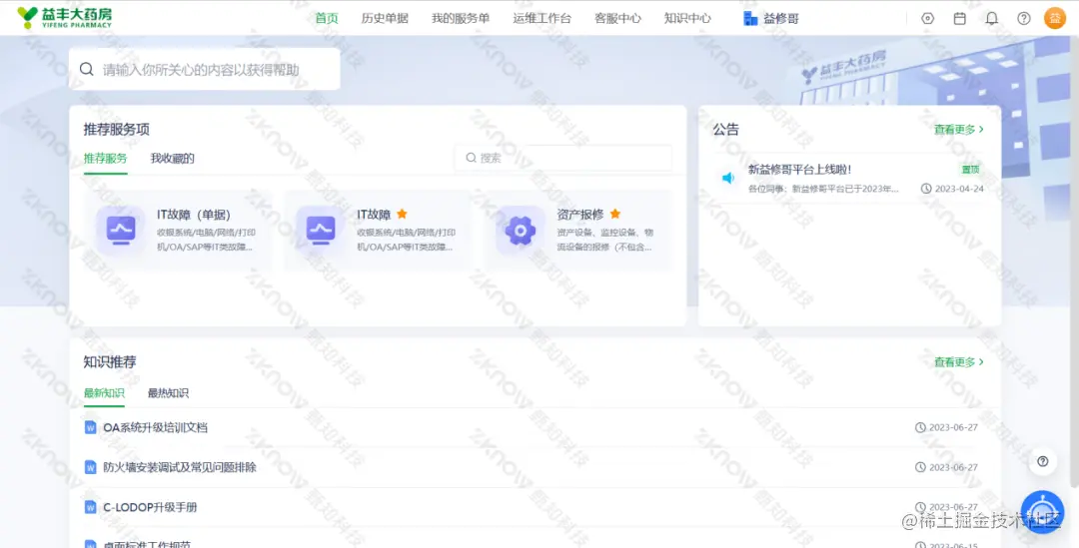This screenshot has height=548, width=1079.
Task: Click 查看更多 in the 公告 panel
Action: (958, 130)
